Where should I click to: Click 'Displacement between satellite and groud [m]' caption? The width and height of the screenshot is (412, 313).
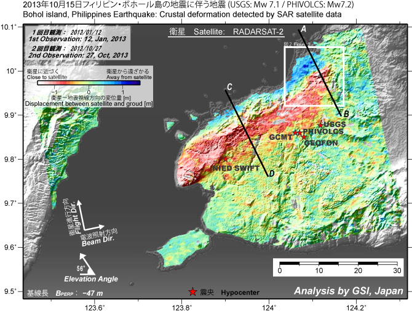[89, 104]
